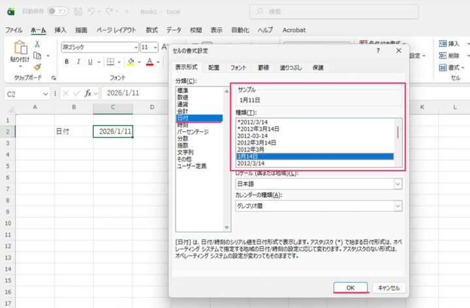
Task: Click the insert function fx icon
Action: pyautogui.click(x=88, y=93)
